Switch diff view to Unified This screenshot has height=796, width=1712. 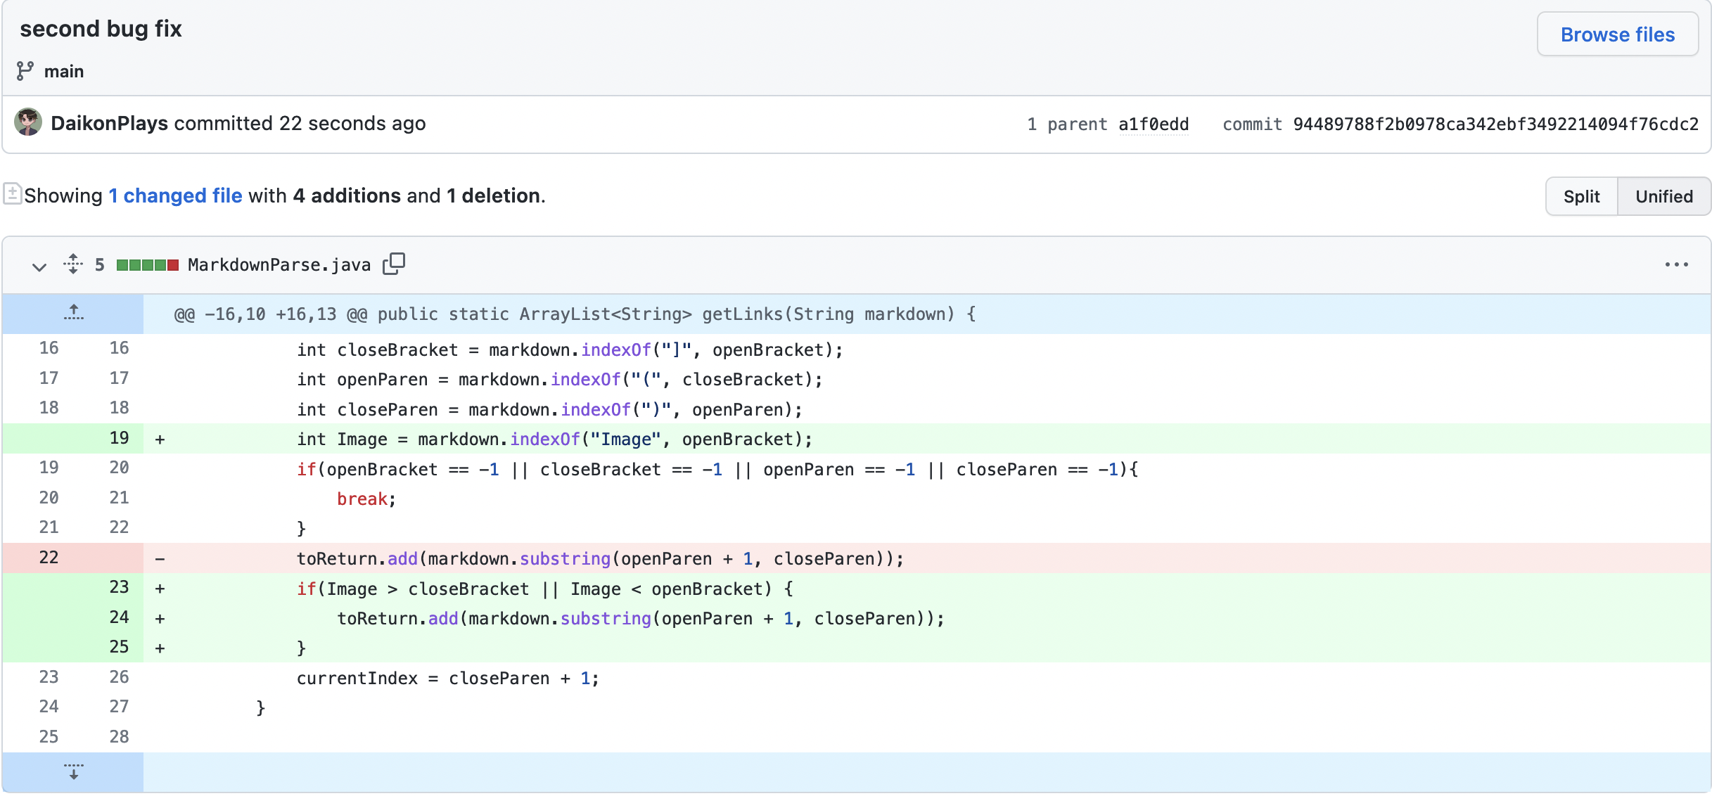[1663, 196]
